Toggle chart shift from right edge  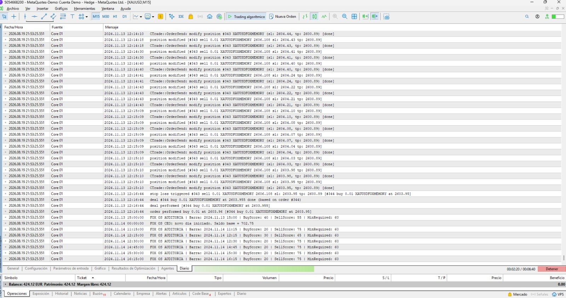(375, 16)
